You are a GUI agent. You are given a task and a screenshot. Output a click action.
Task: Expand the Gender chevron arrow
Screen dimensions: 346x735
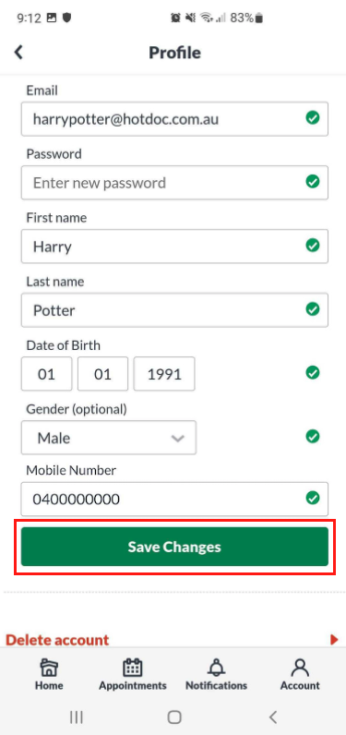click(177, 439)
